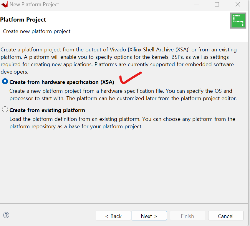250x226 pixels.
Task: Click 'New Platform Project' window title text
Action: click(34, 4)
